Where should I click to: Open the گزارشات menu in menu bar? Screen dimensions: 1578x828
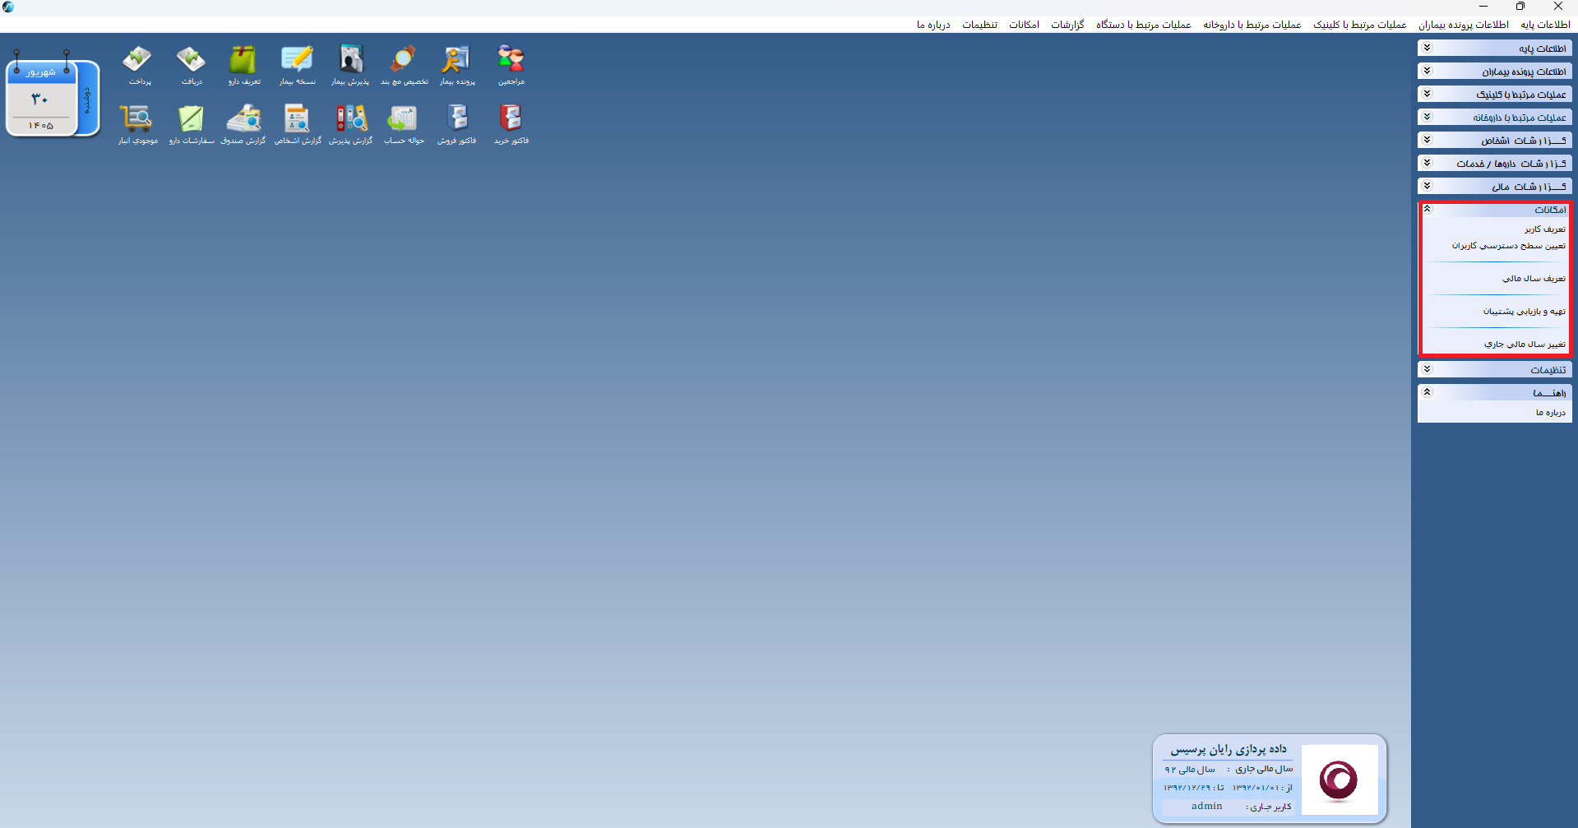pyautogui.click(x=1067, y=25)
